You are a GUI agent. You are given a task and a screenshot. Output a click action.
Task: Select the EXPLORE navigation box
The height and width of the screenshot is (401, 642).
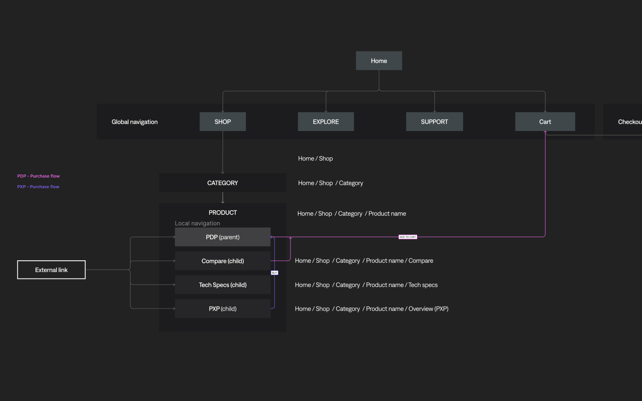[326, 122]
